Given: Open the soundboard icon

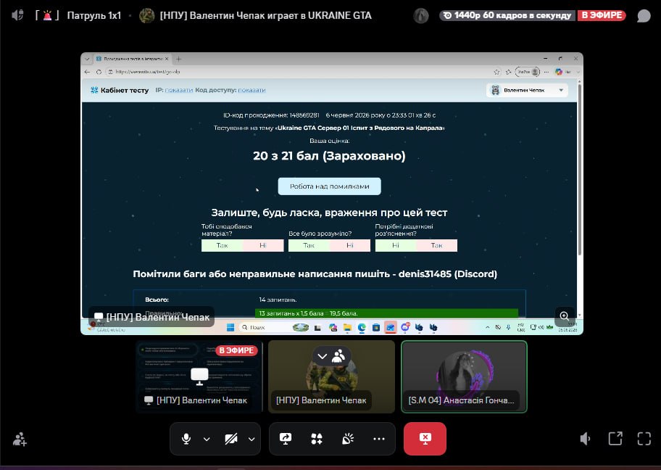Looking at the screenshot, I should 348,439.
